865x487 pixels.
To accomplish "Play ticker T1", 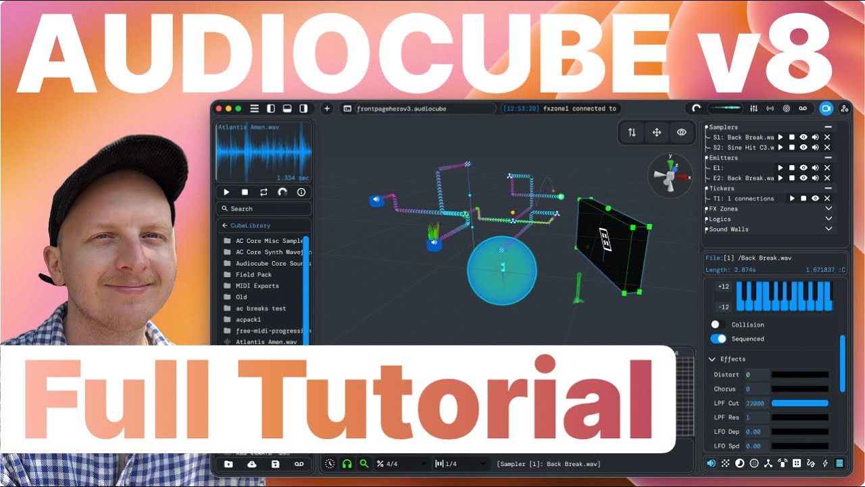I will pos(791,199).
